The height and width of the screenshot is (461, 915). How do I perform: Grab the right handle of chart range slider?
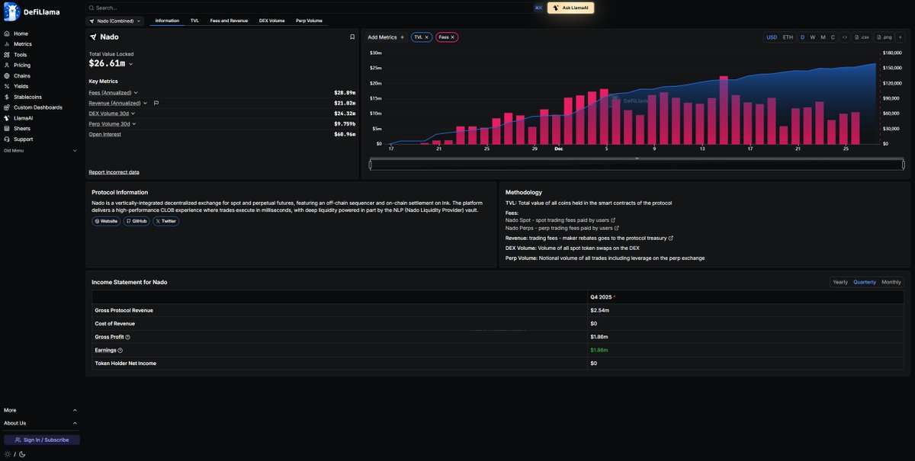coord(903,165)
